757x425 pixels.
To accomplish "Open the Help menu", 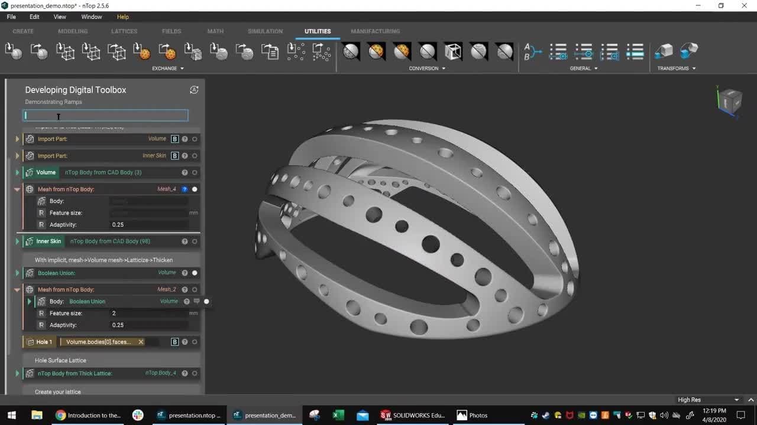I will click(x=122, y=17).
